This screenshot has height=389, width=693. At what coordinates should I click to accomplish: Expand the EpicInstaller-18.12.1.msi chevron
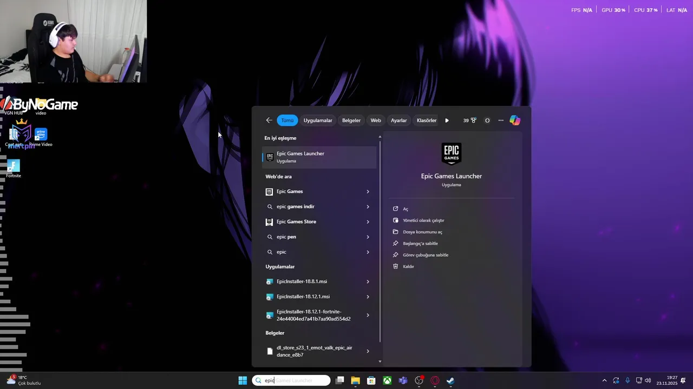point(368,297)
